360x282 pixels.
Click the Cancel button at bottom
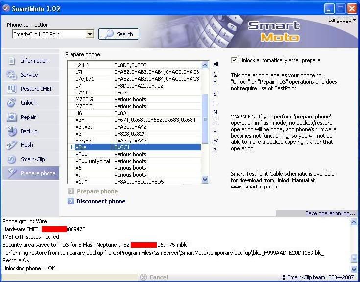pyautogui.click(x=154, y=277)
